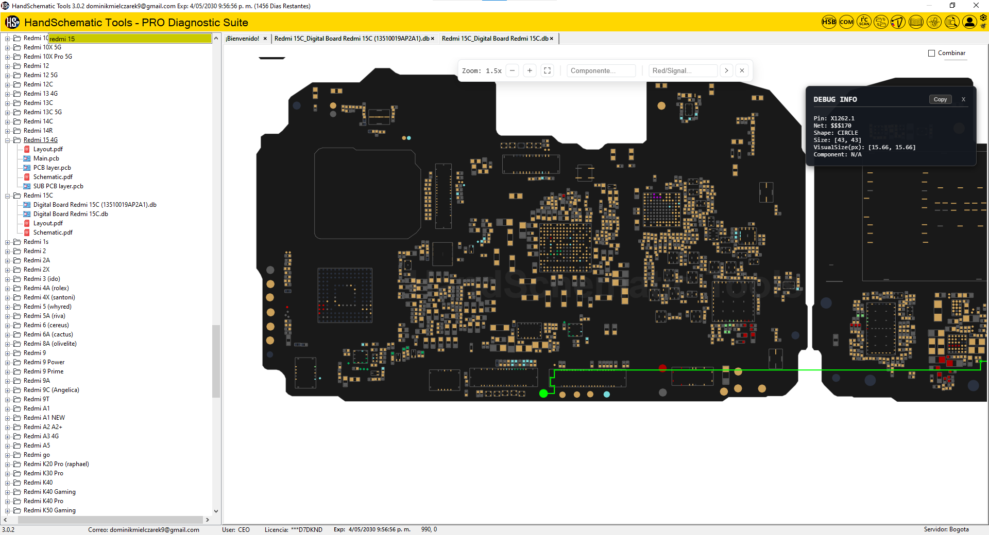Close the ¡Bienvenido! tab

pyautogui.click(x=265, y=39)
